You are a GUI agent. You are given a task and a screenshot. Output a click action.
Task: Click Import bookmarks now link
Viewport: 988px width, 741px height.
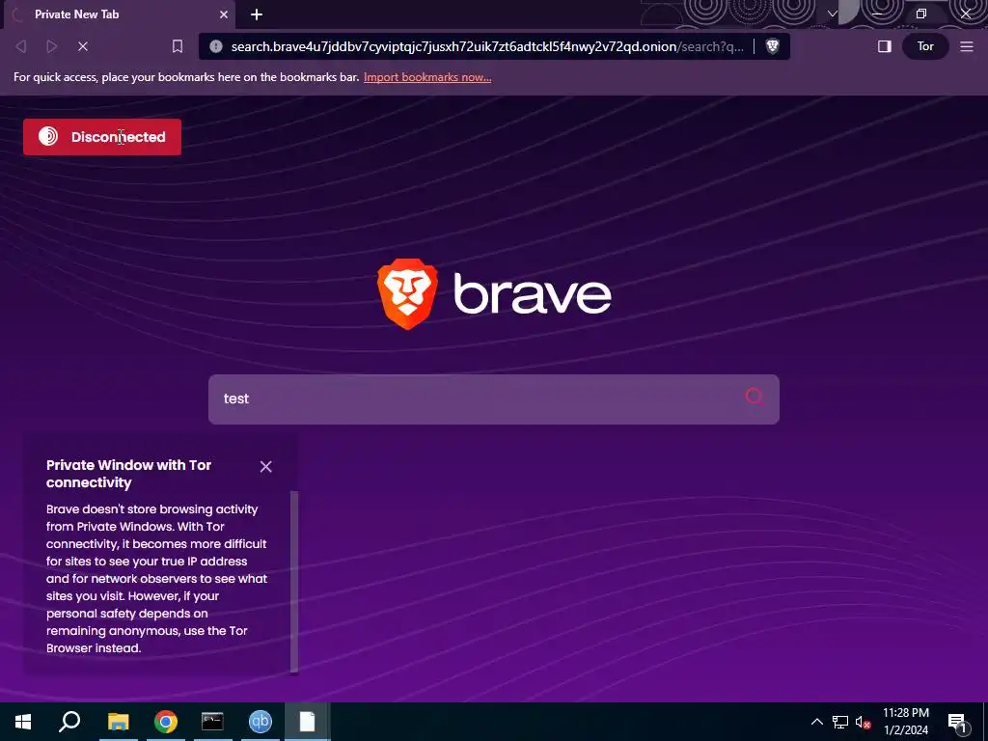427,77
